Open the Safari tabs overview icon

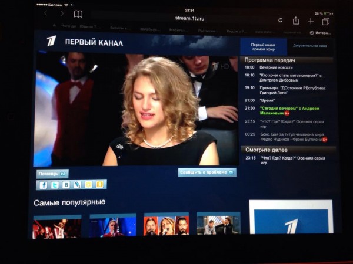click(x=325, y=22)
